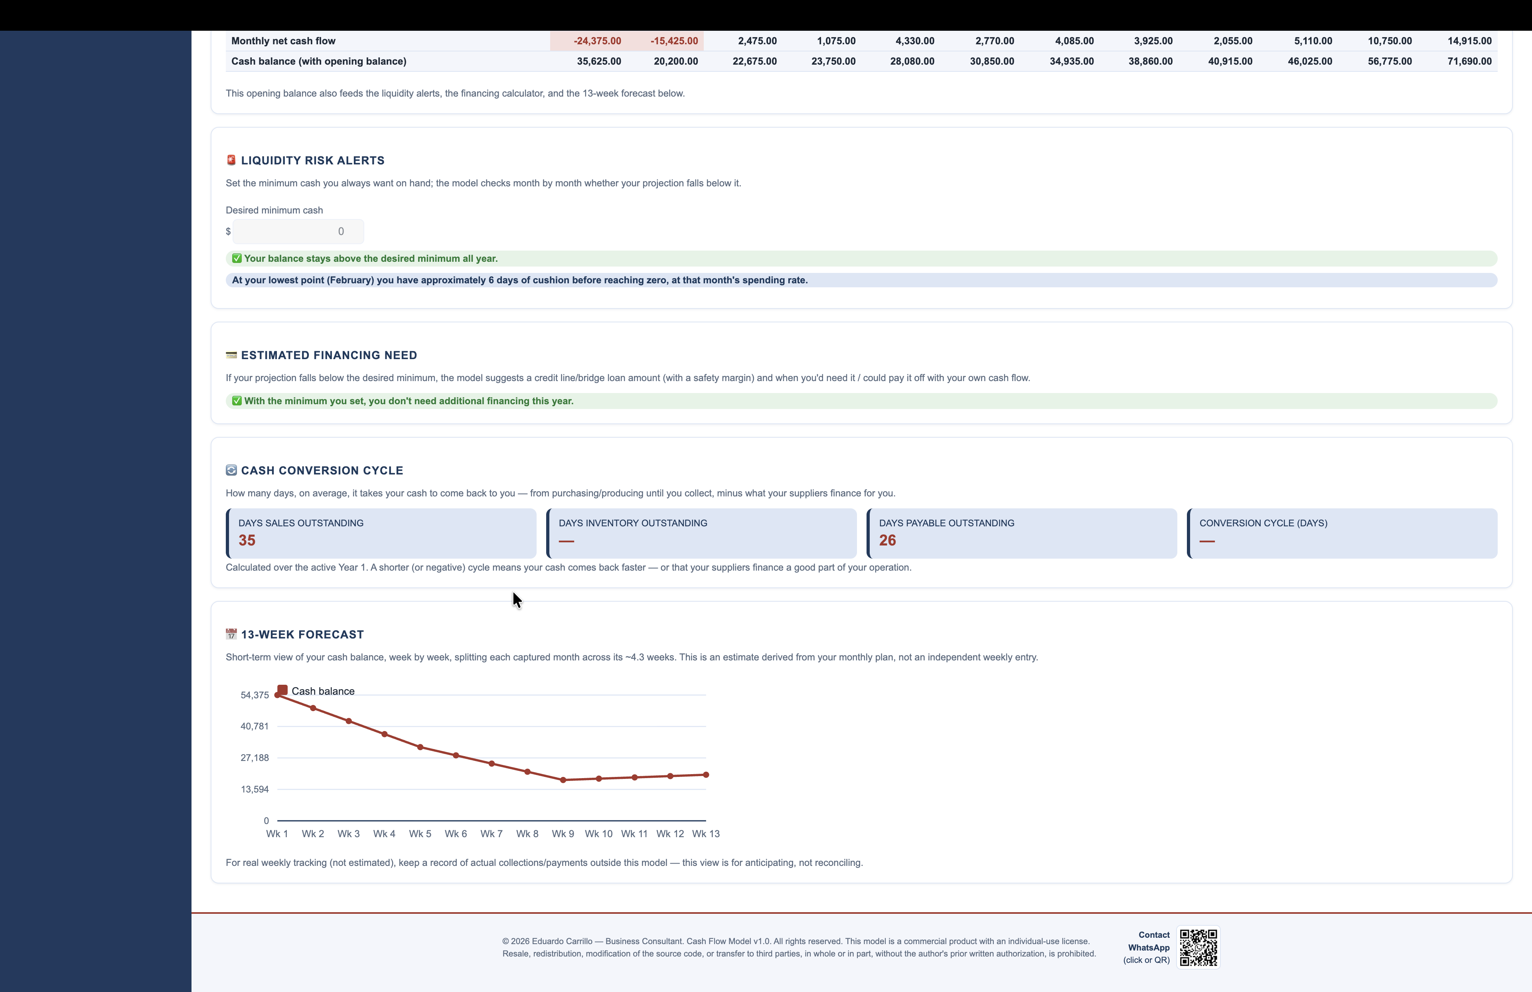Click the Wk 5 data point on chart
The width and height of the screenshot is (1532, 992).
421,747
